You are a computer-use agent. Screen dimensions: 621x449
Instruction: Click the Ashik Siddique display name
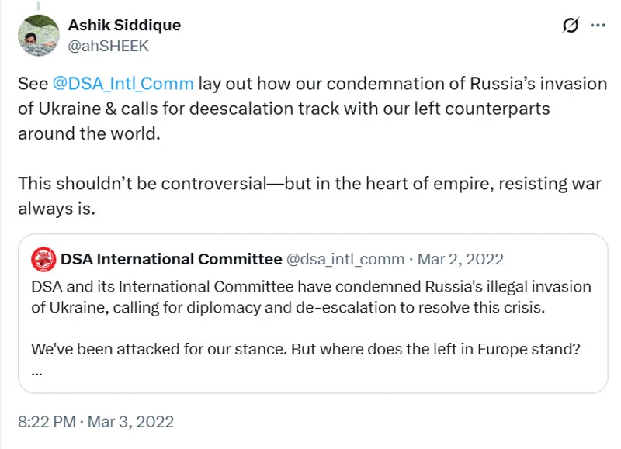point(125,25)
